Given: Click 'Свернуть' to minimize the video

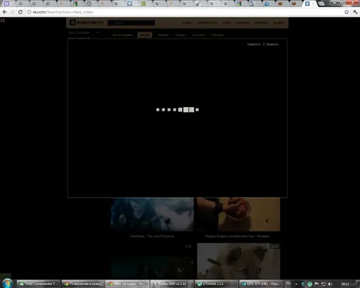Looking at the screenshot, I should [254, 44].
